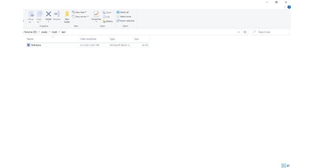Click the 6/1/2022 4:05 PM date cell

point(90,45)
